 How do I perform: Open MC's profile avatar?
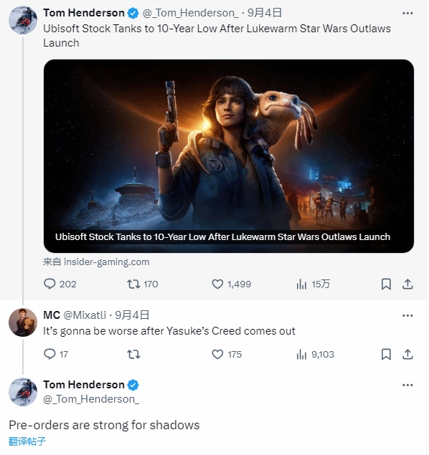coord(23,322)
